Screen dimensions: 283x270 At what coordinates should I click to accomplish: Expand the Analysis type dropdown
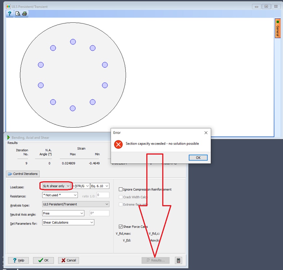[x=75, y=204]
